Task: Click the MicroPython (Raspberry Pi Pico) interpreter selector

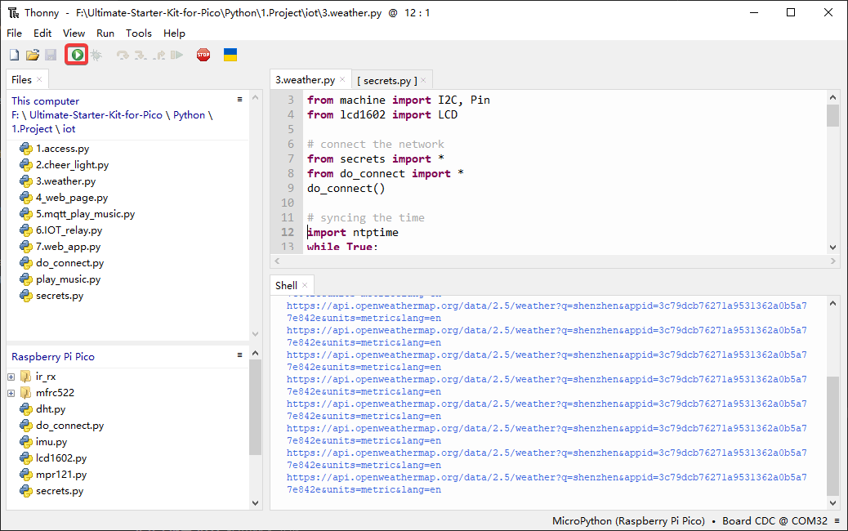Action: click(628, 520)
